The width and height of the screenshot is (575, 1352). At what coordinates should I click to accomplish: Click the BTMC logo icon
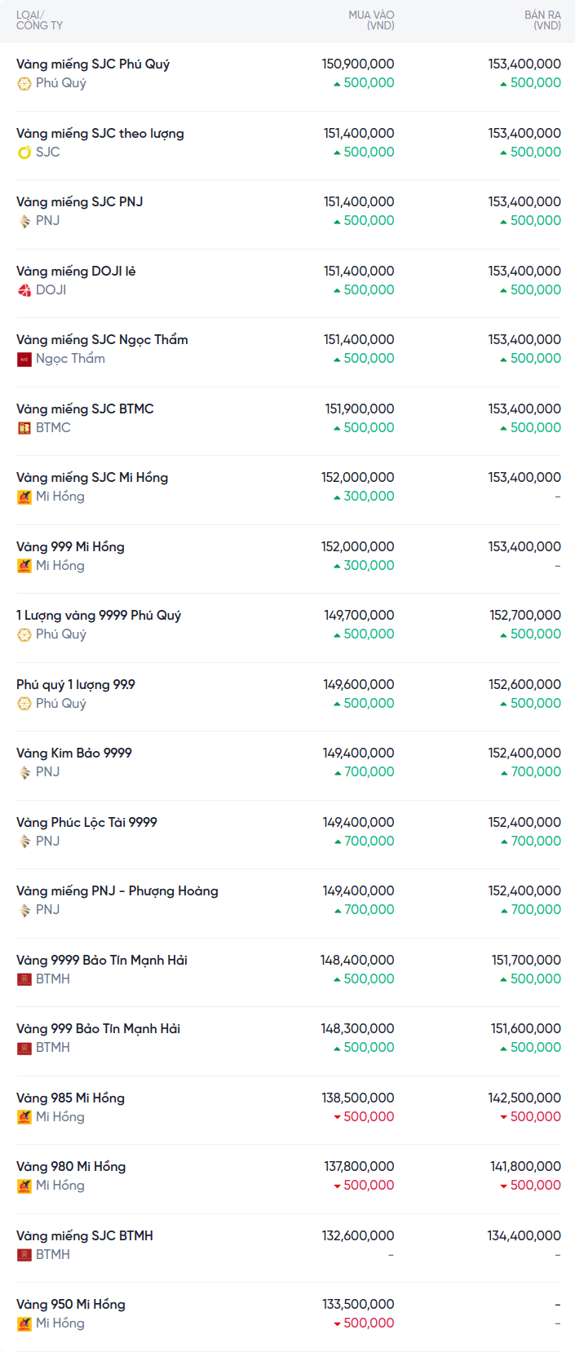(x=24, y=428)
